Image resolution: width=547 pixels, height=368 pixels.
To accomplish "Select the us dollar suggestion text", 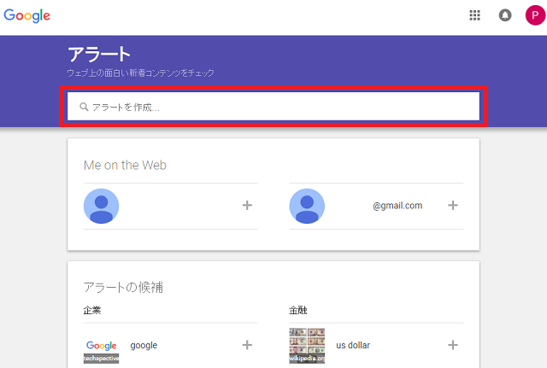I will 353,345.
